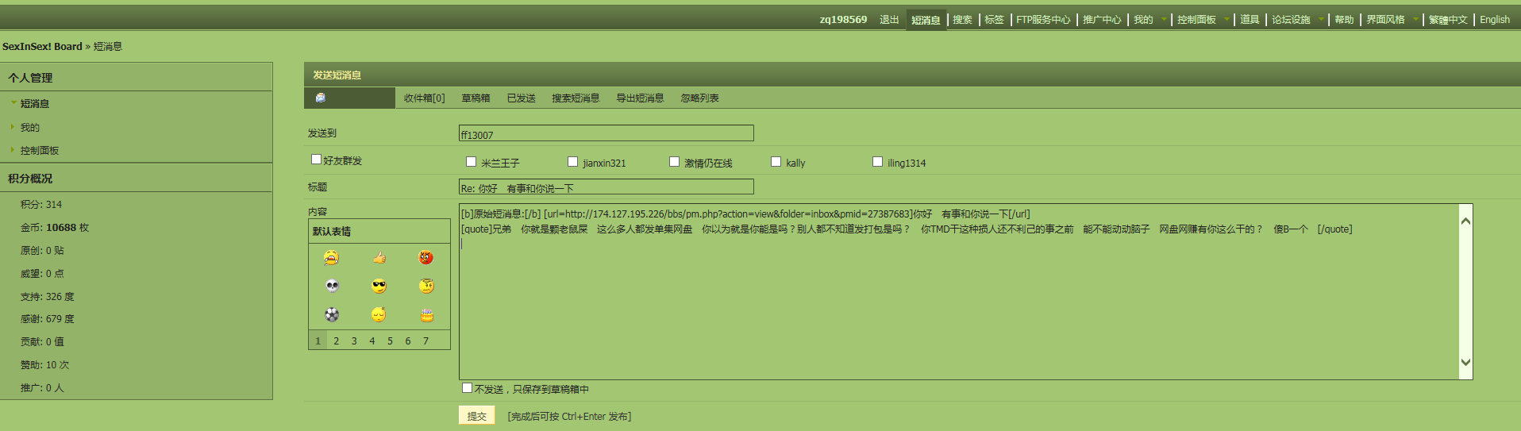Viewport: 1521px width, 431px height.
Task: Go to emoticon page 6
Action: tap(408, 341)
